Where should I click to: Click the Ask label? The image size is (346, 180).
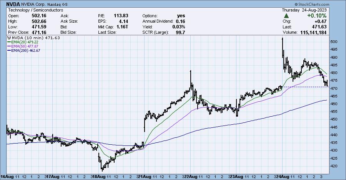tap(65, 16)
